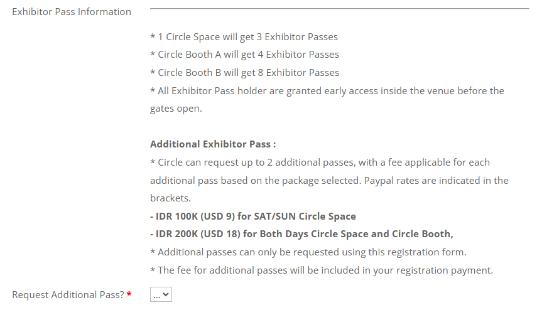Click the early access Exhibitor Pass holder line
537x310 pixels.
[327, 90]
